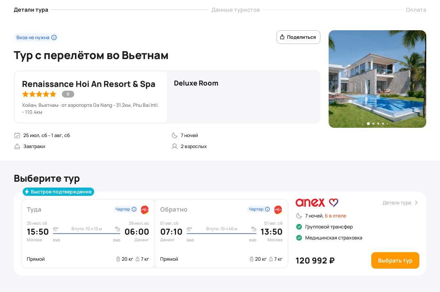Click the 20 кг luggage icon in Обратно card
Viewport: 440px width, 292px height.
click(252, 259)
